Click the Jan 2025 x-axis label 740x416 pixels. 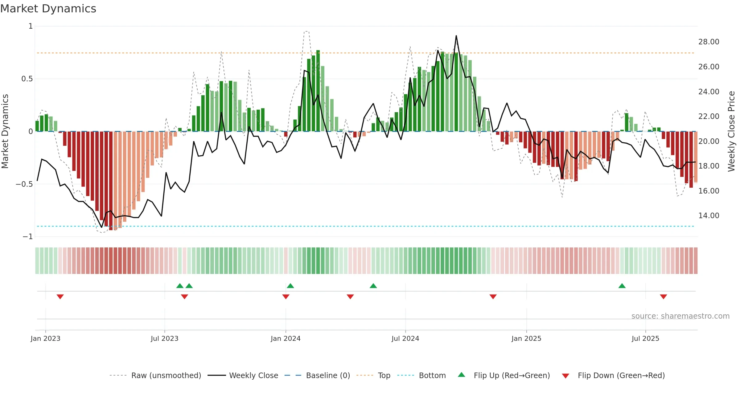[527, 338]
